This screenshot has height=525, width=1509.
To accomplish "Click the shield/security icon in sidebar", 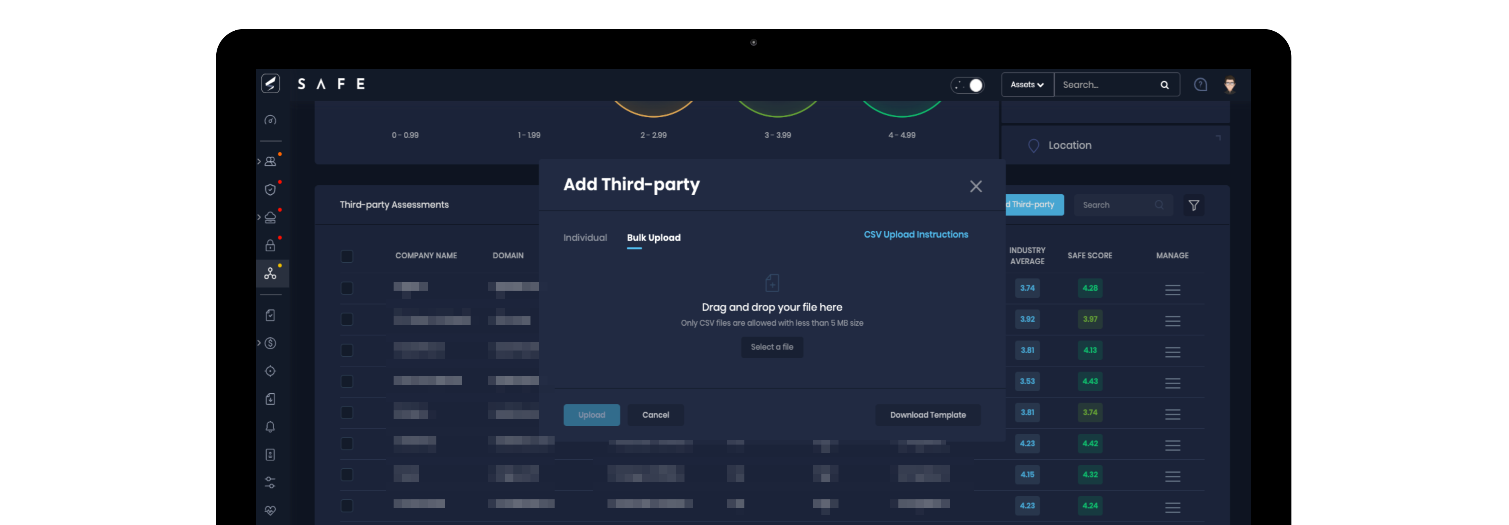I will pos(270,189).
